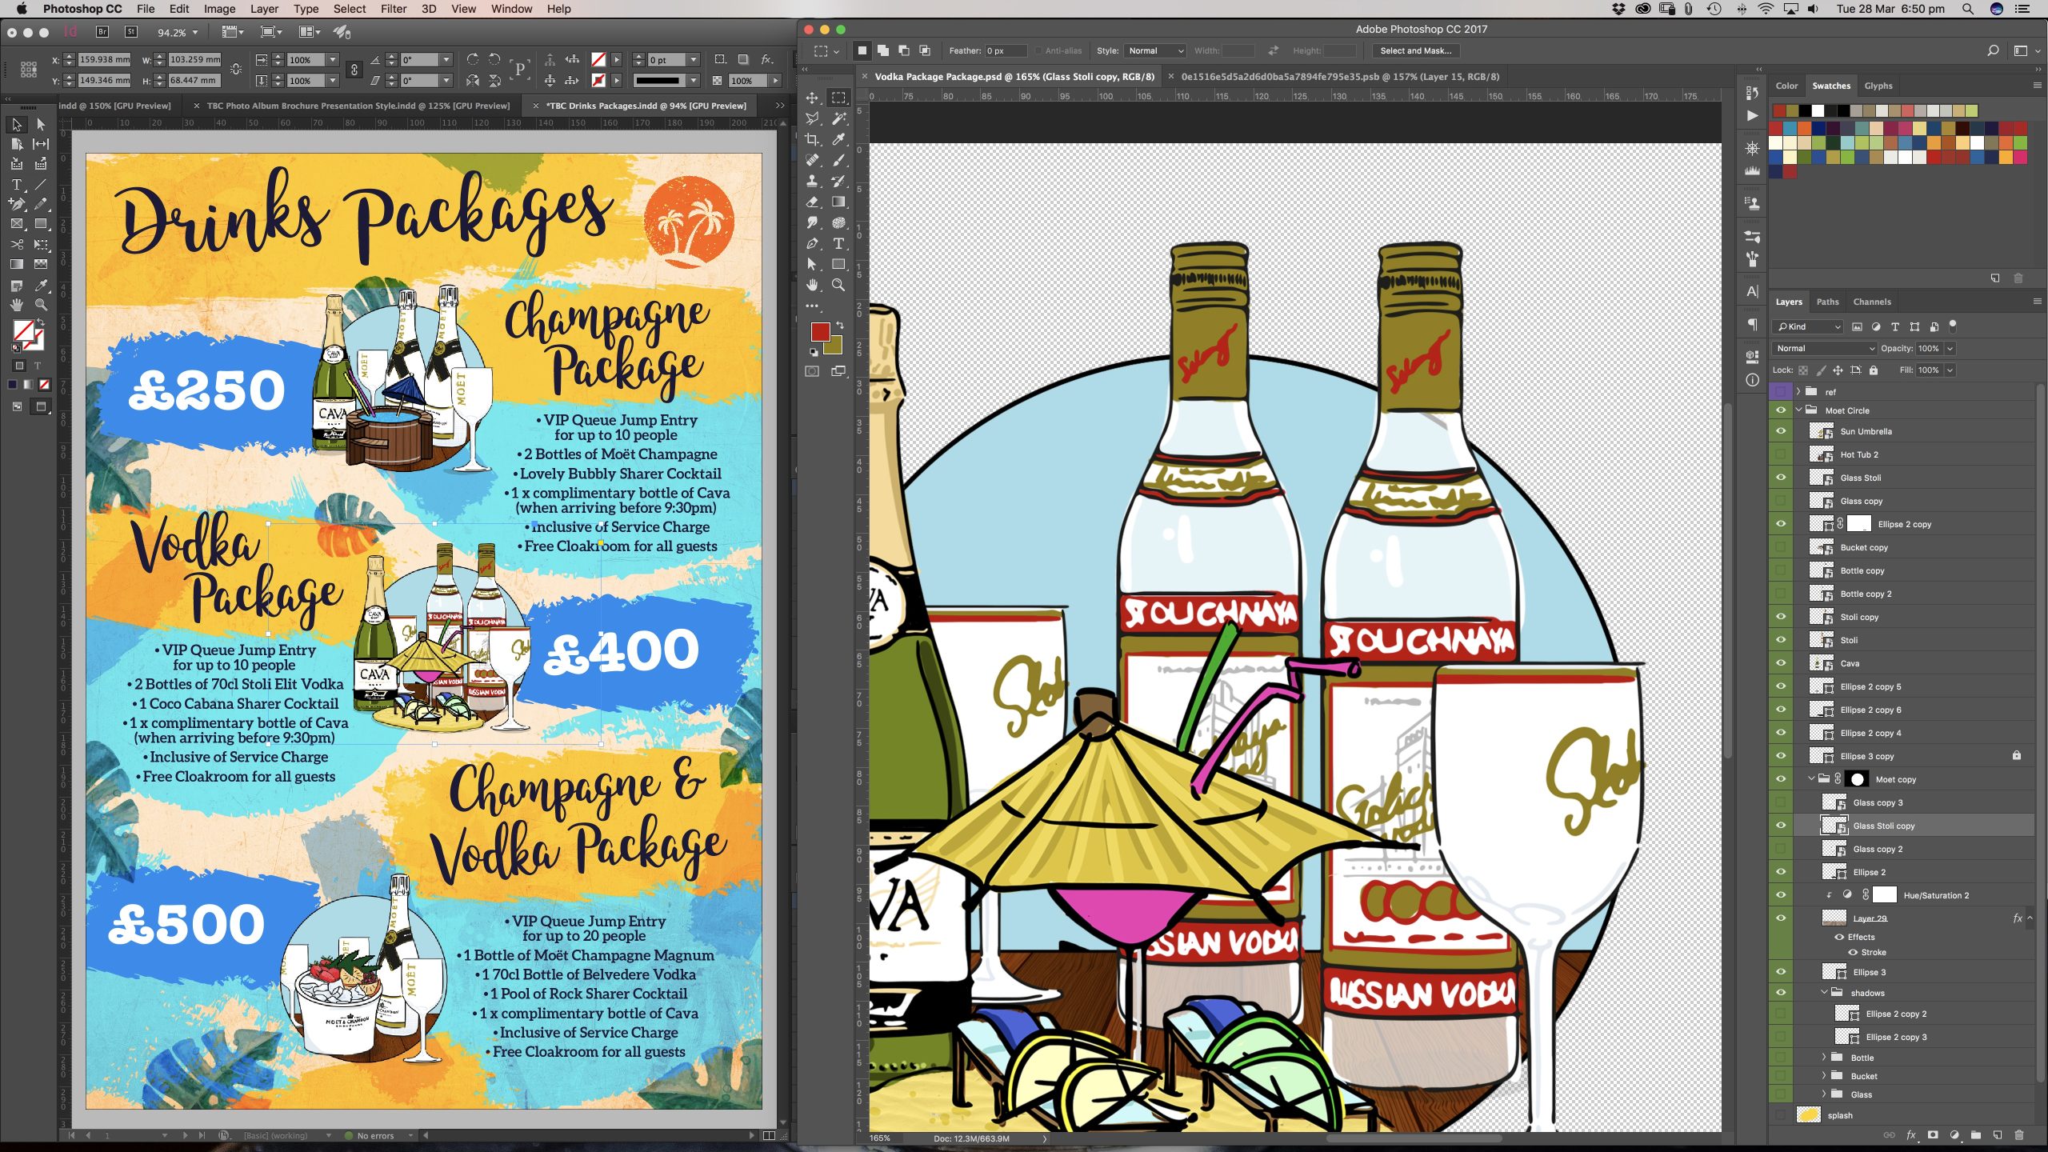Swap foreground and background colors
This screenshot has width=2048, height=1152.
[x=840, y=325]
